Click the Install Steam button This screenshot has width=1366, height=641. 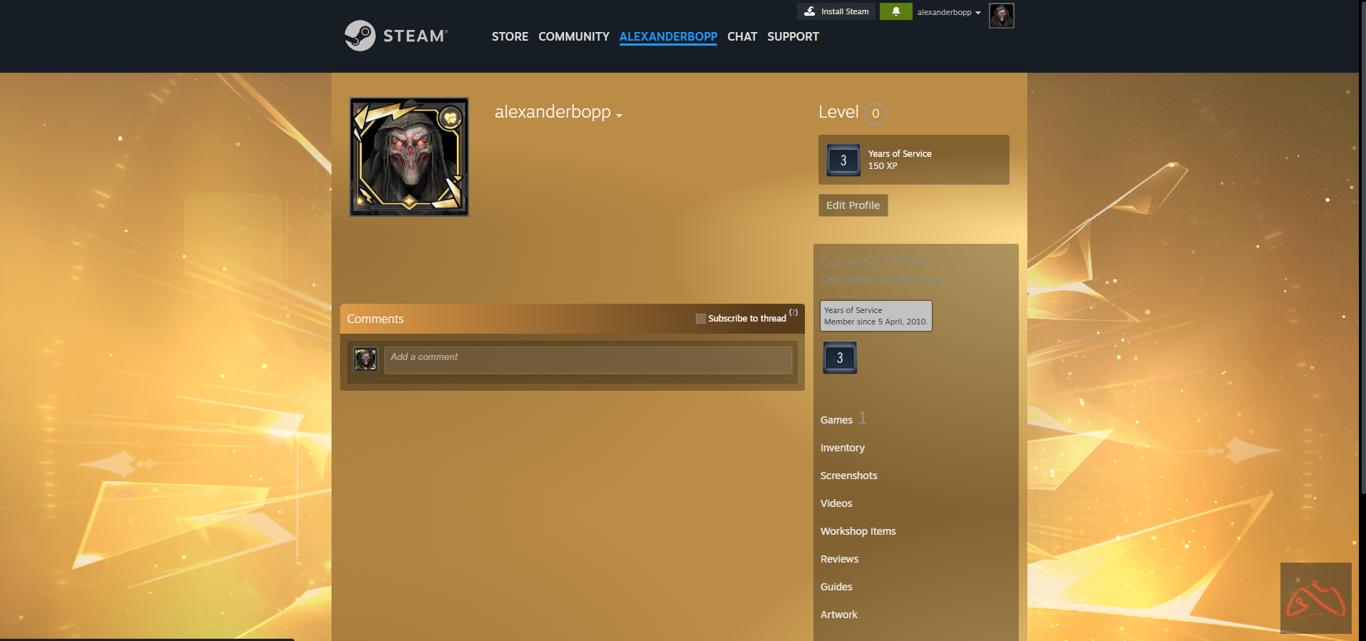tap(836, 11)
